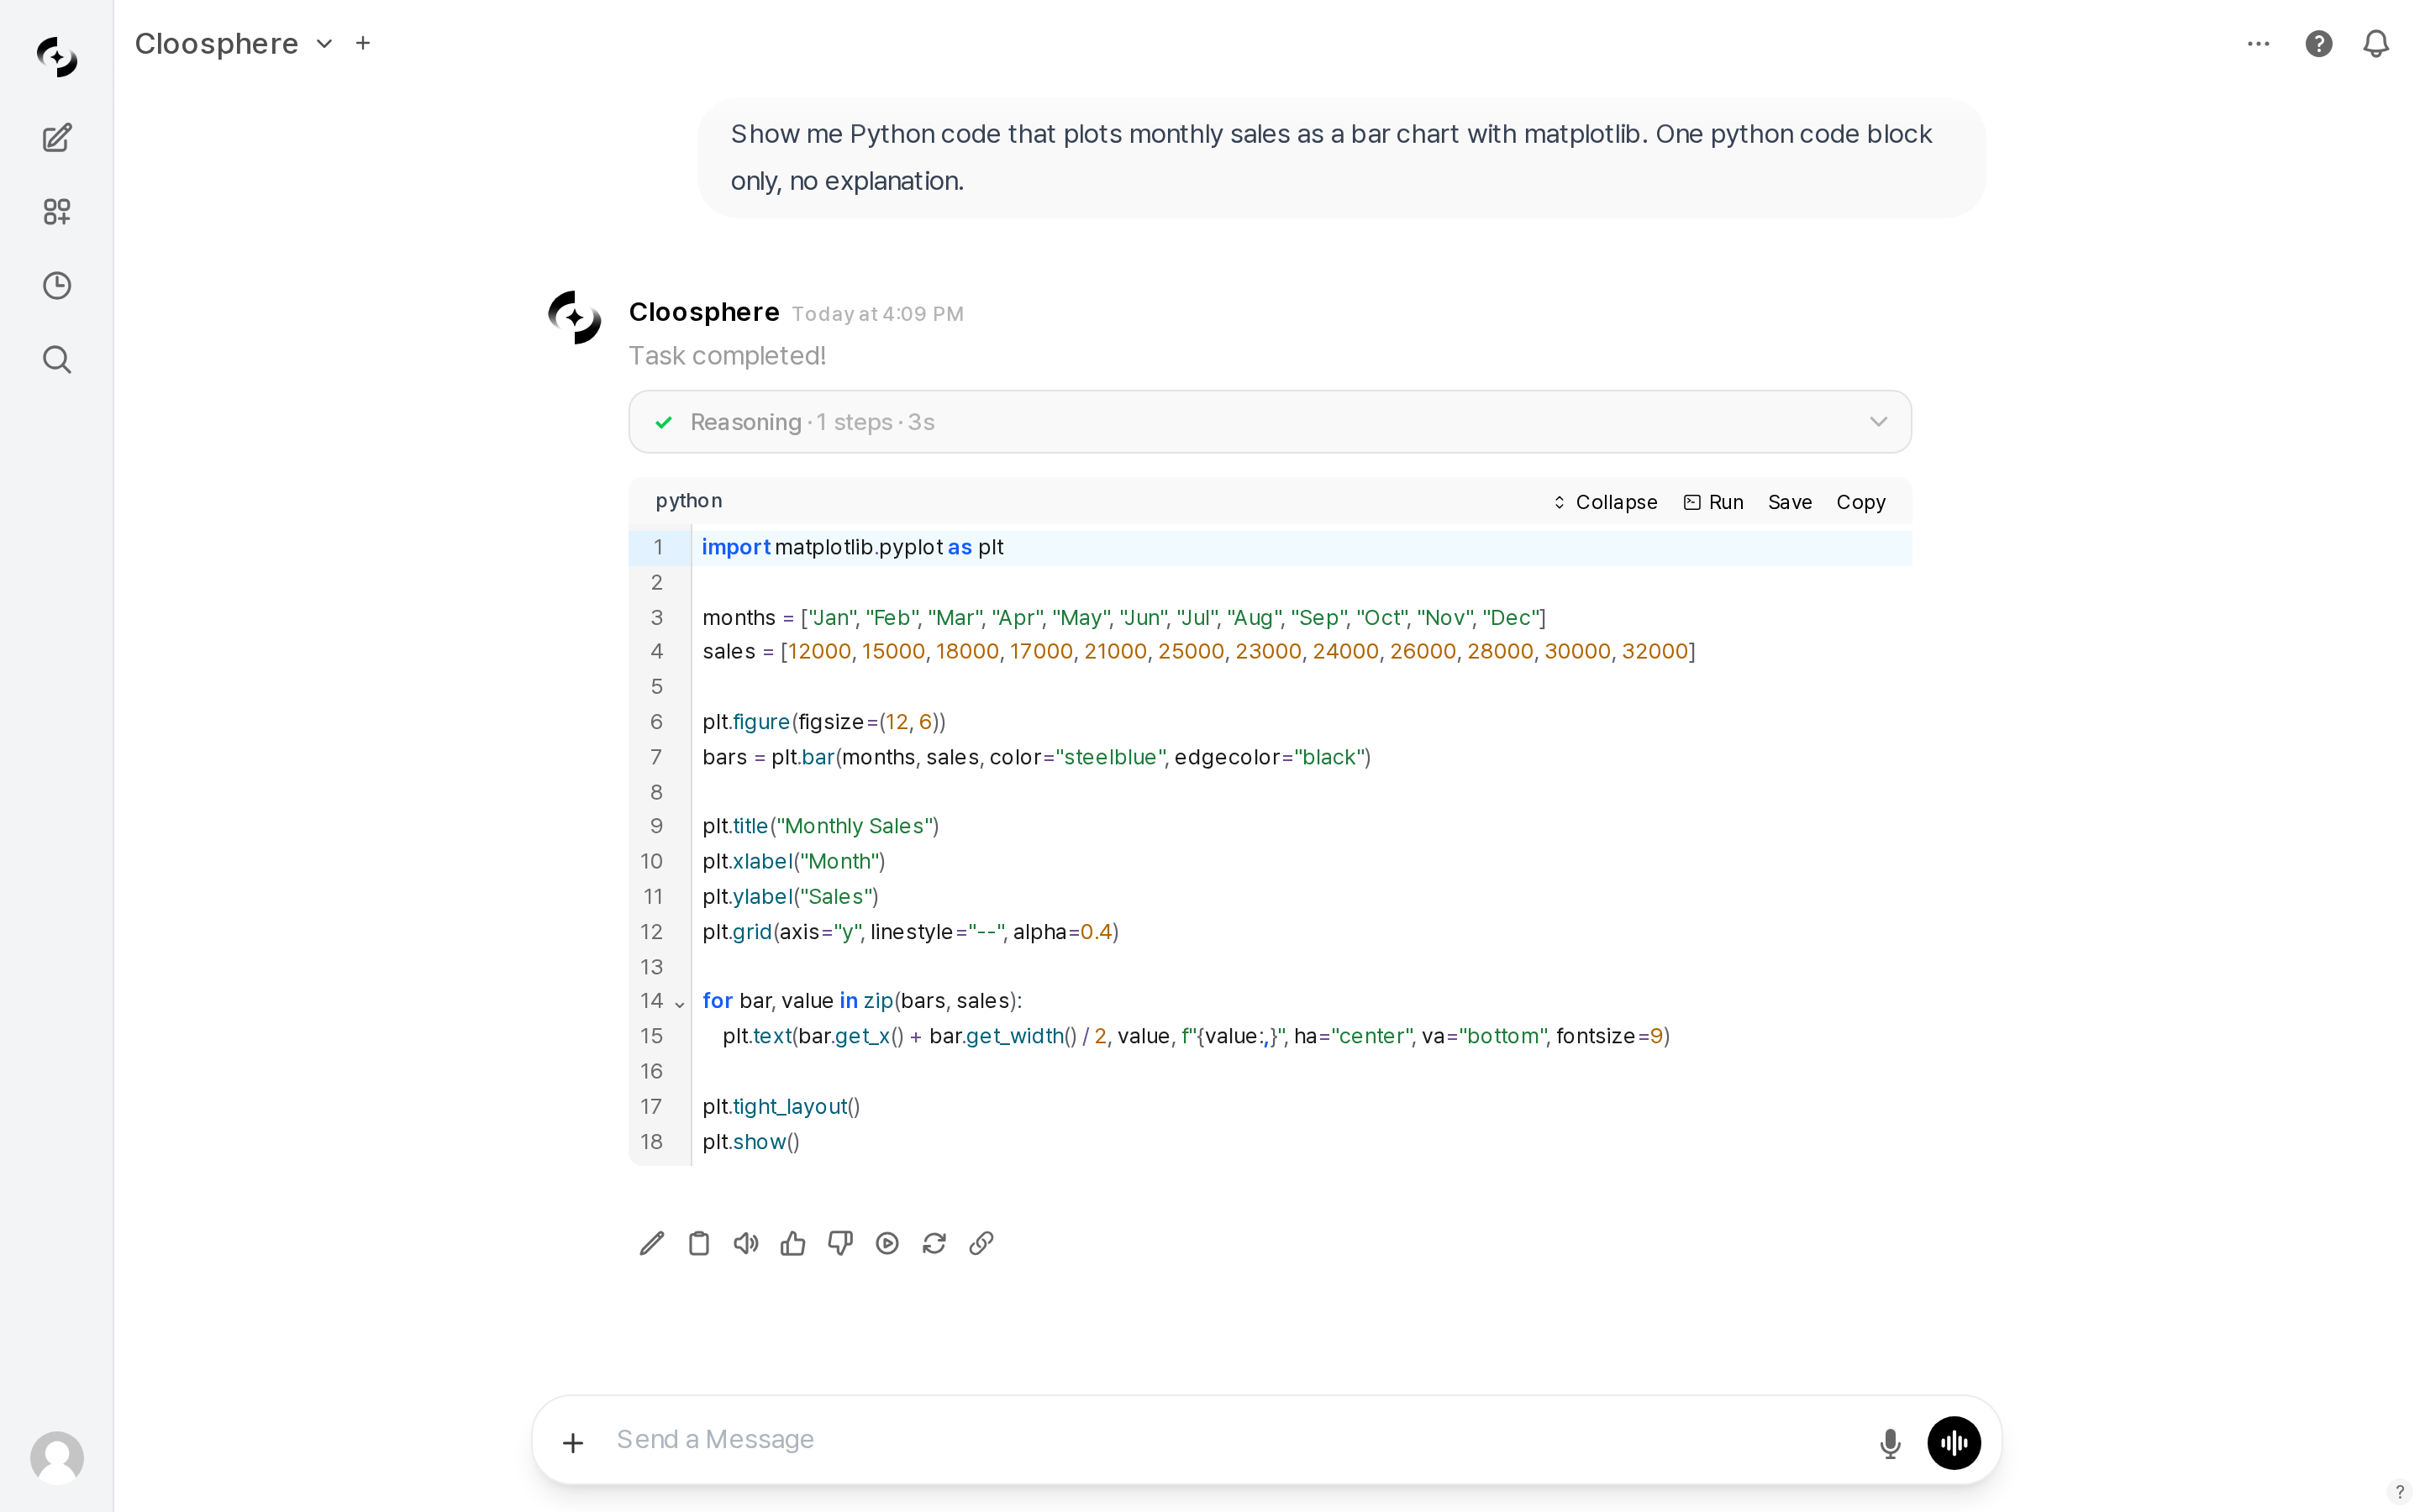Screen dimensions: 2420x1512
Task: Copy the python code
Action: [1861, 502]
